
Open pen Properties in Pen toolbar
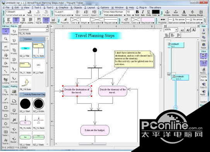tap(65, 21)
